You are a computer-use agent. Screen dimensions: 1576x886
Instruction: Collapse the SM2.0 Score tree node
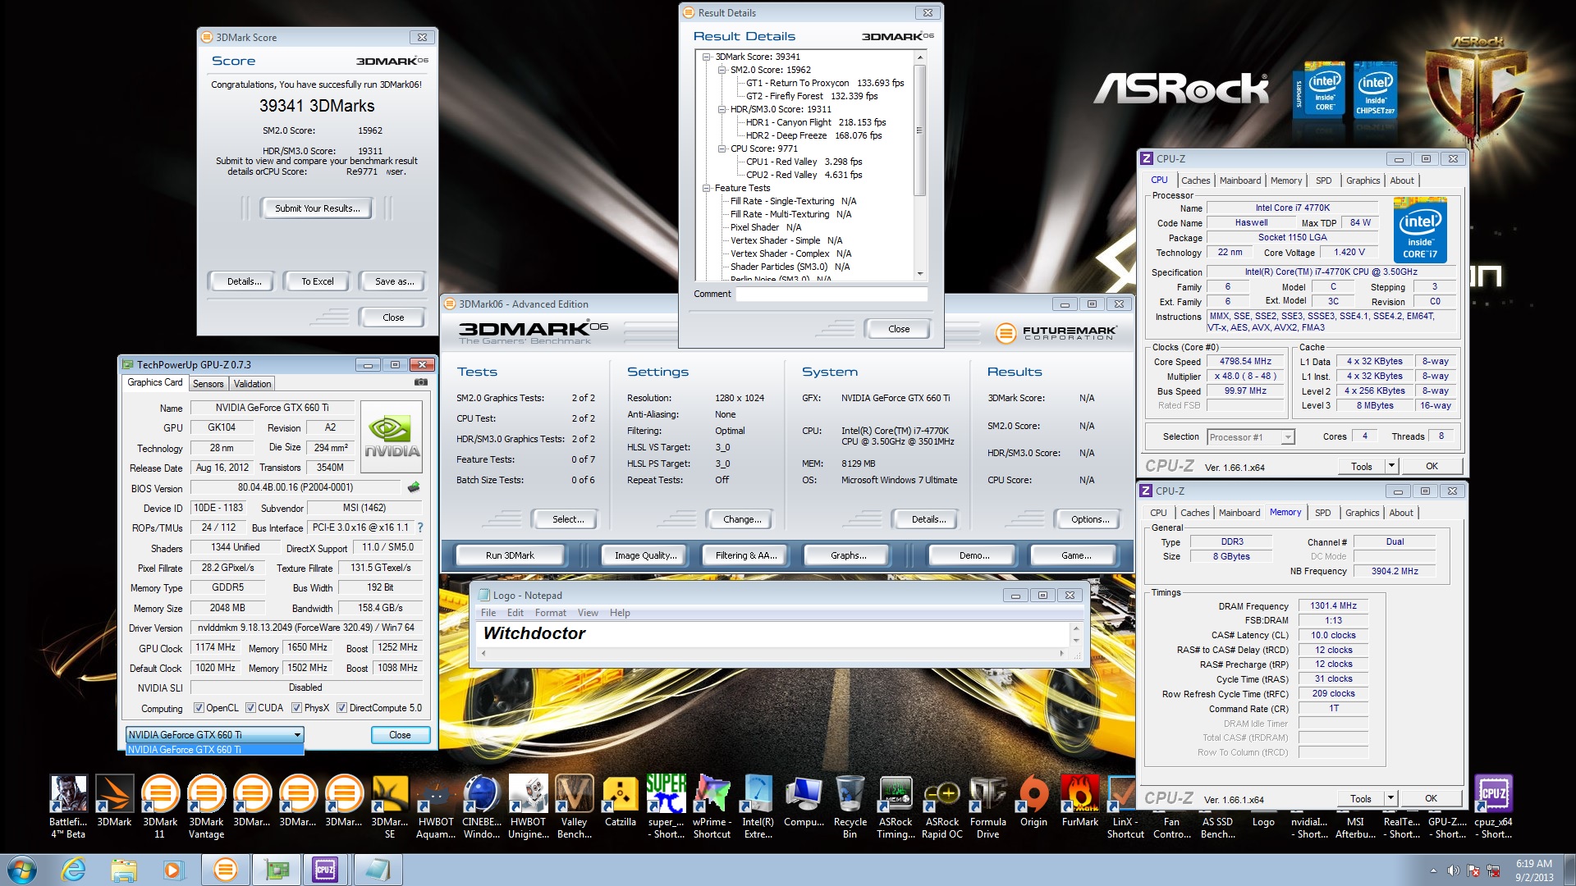pyautogui.click(x=722, y=70)
